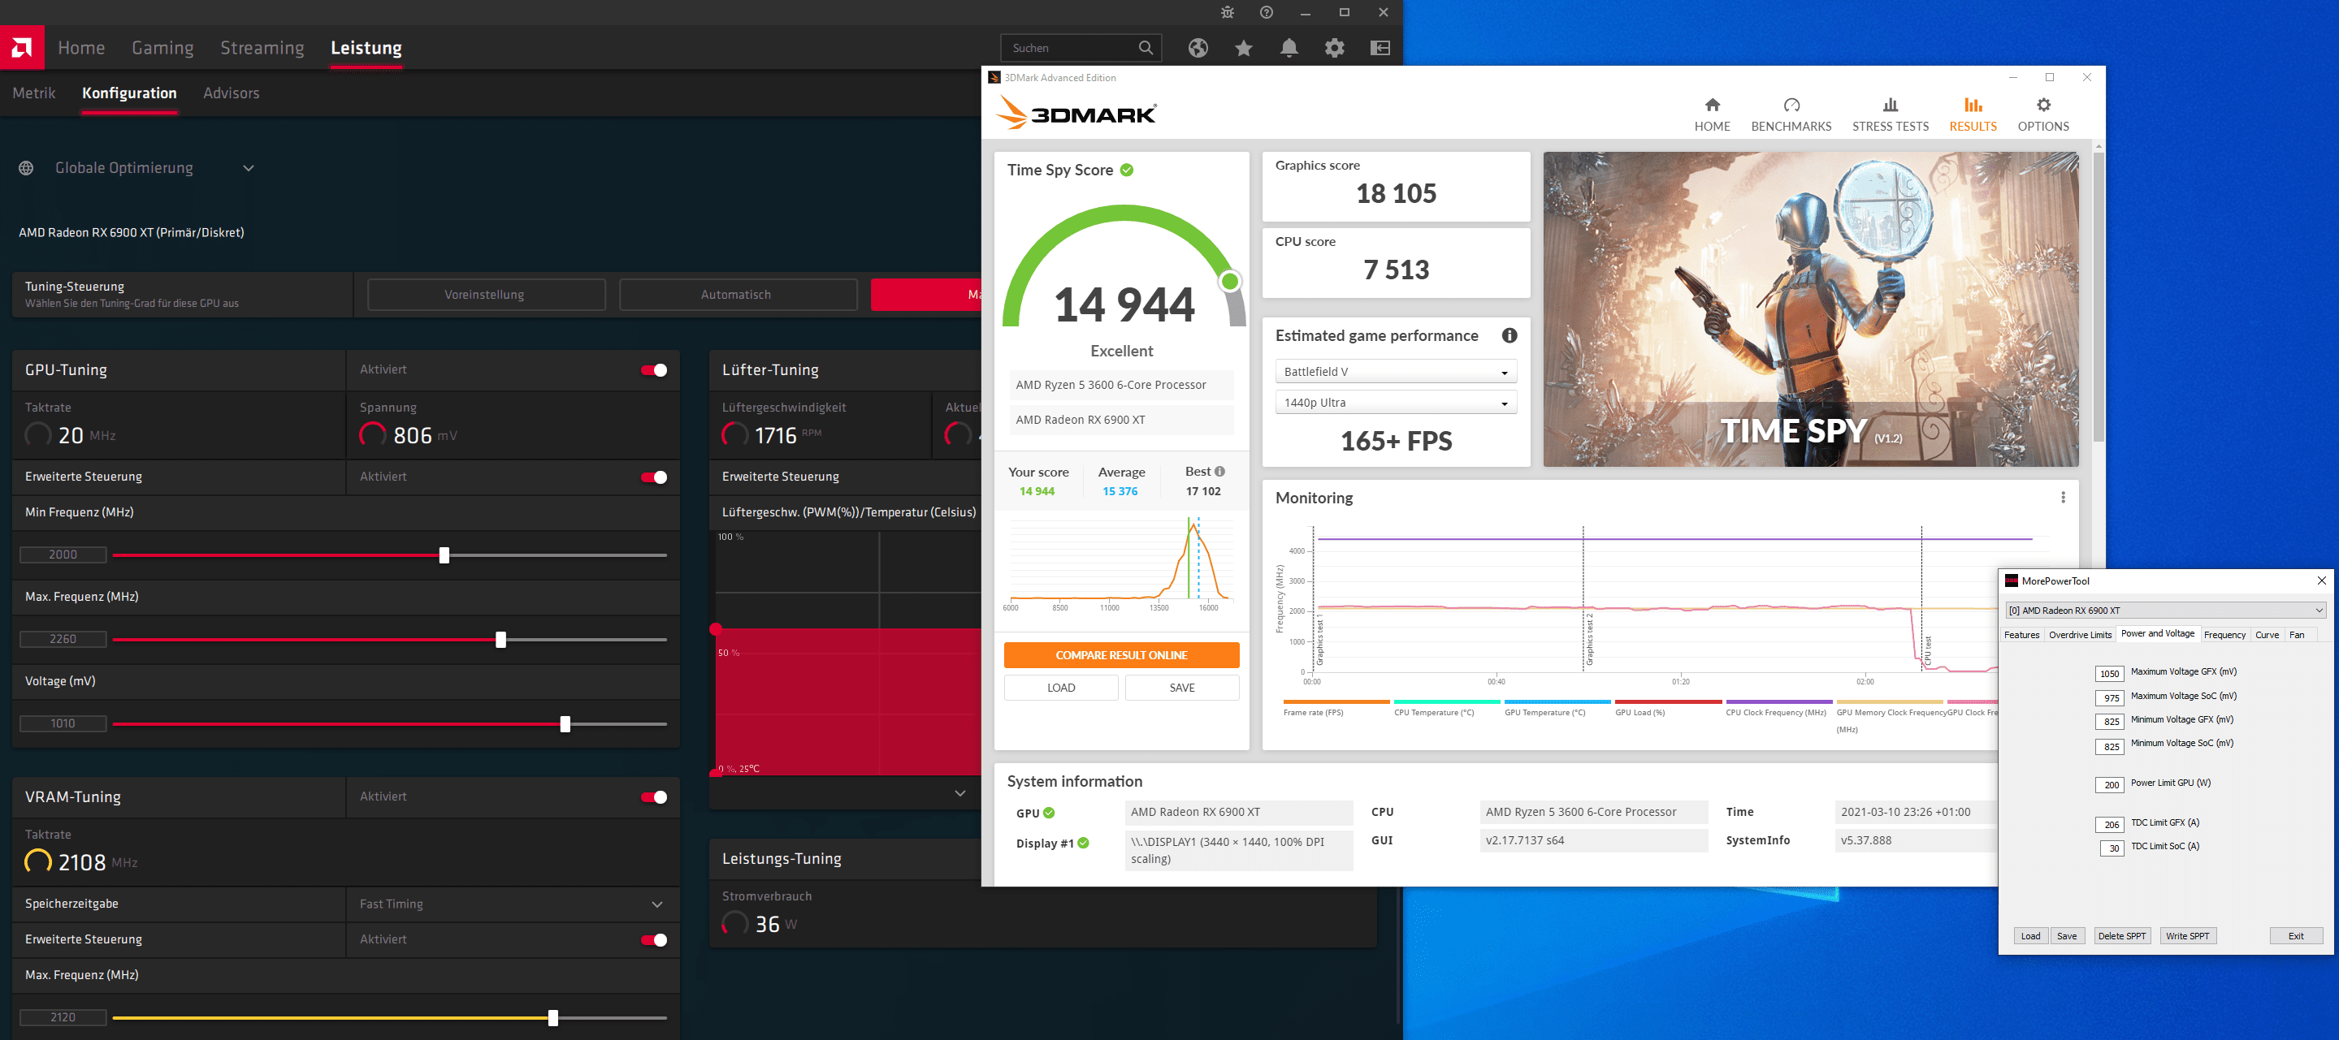Open the AMD Radeon RX 6900 XT device dropdown
Screen dimensions: 2339x1040
click(2166, 610)
